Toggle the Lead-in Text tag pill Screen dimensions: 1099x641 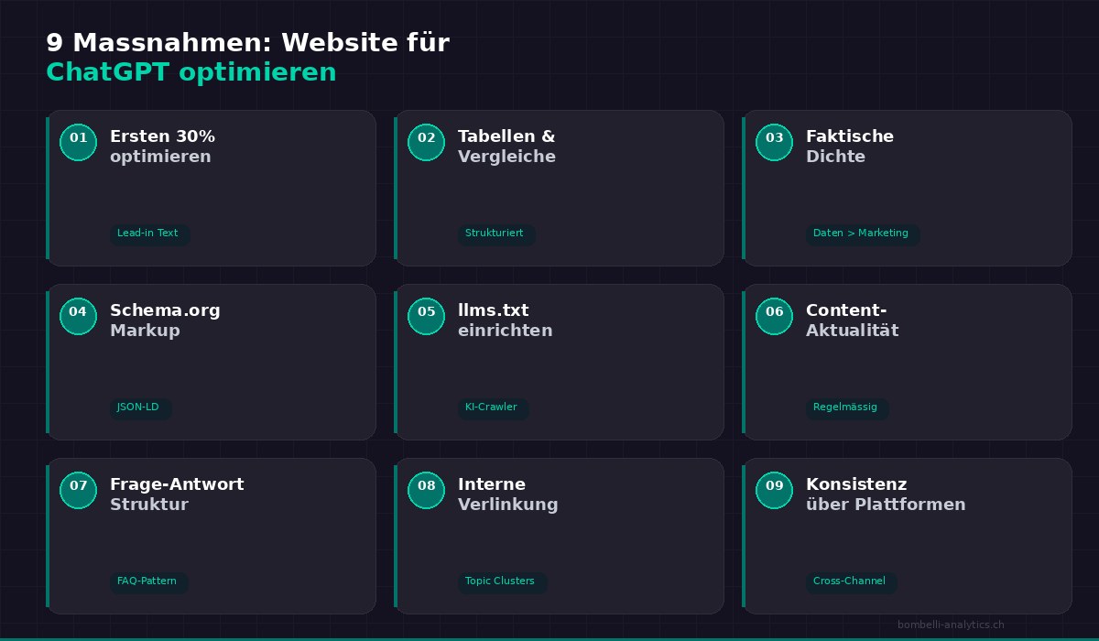[x=148, y=234]
